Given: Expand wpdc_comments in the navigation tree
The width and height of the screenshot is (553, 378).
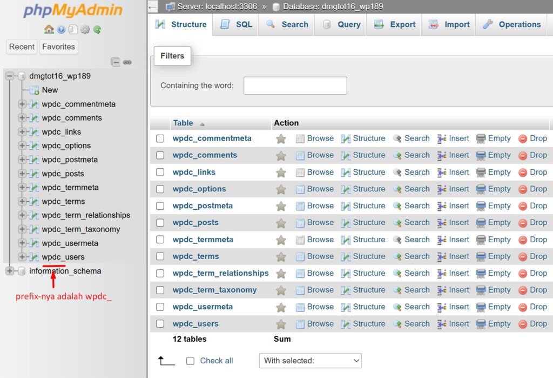Looking at the screenshot, I should click(22, 118).
